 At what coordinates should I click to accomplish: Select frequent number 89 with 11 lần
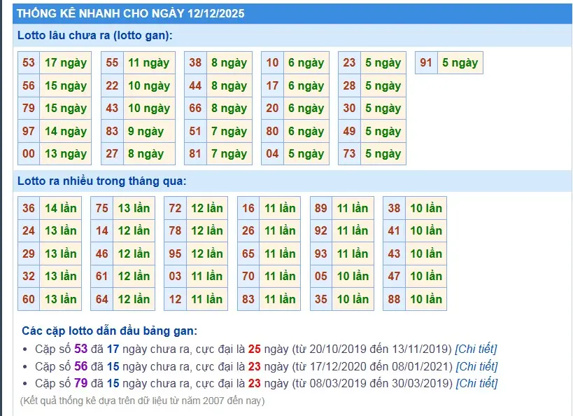pyautogui.click(x=345, y=208)
